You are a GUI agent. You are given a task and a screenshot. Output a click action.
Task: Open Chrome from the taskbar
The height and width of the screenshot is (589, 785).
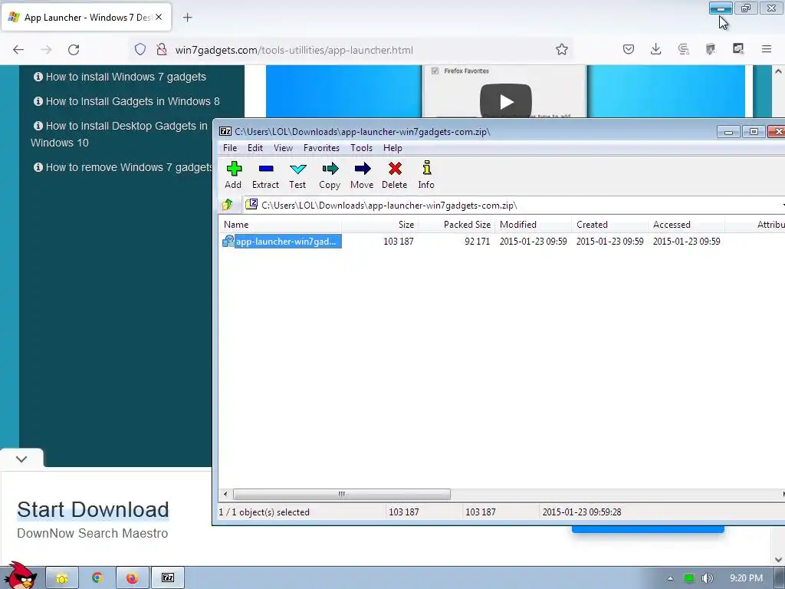pyautogui.click(x=97, y=578)
